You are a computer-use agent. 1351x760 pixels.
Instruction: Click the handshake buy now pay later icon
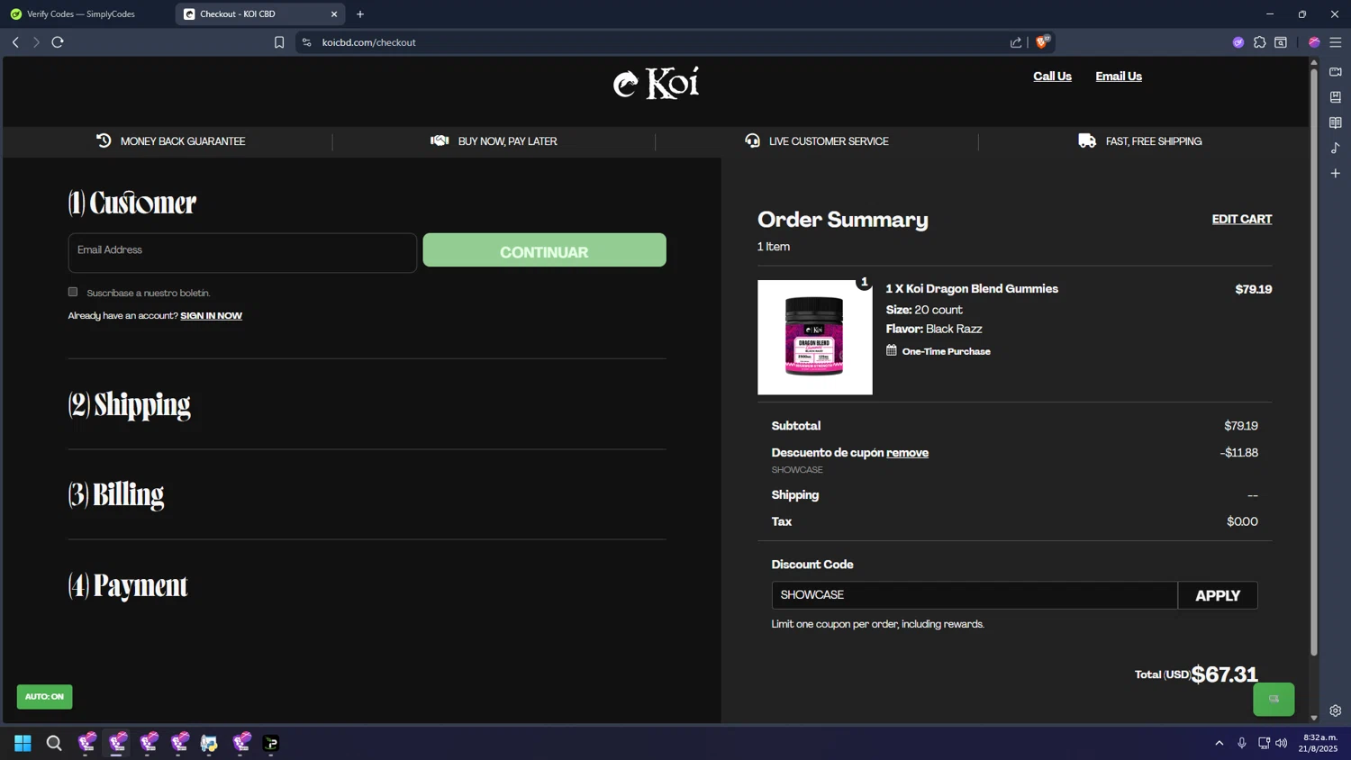click(440, 140)
